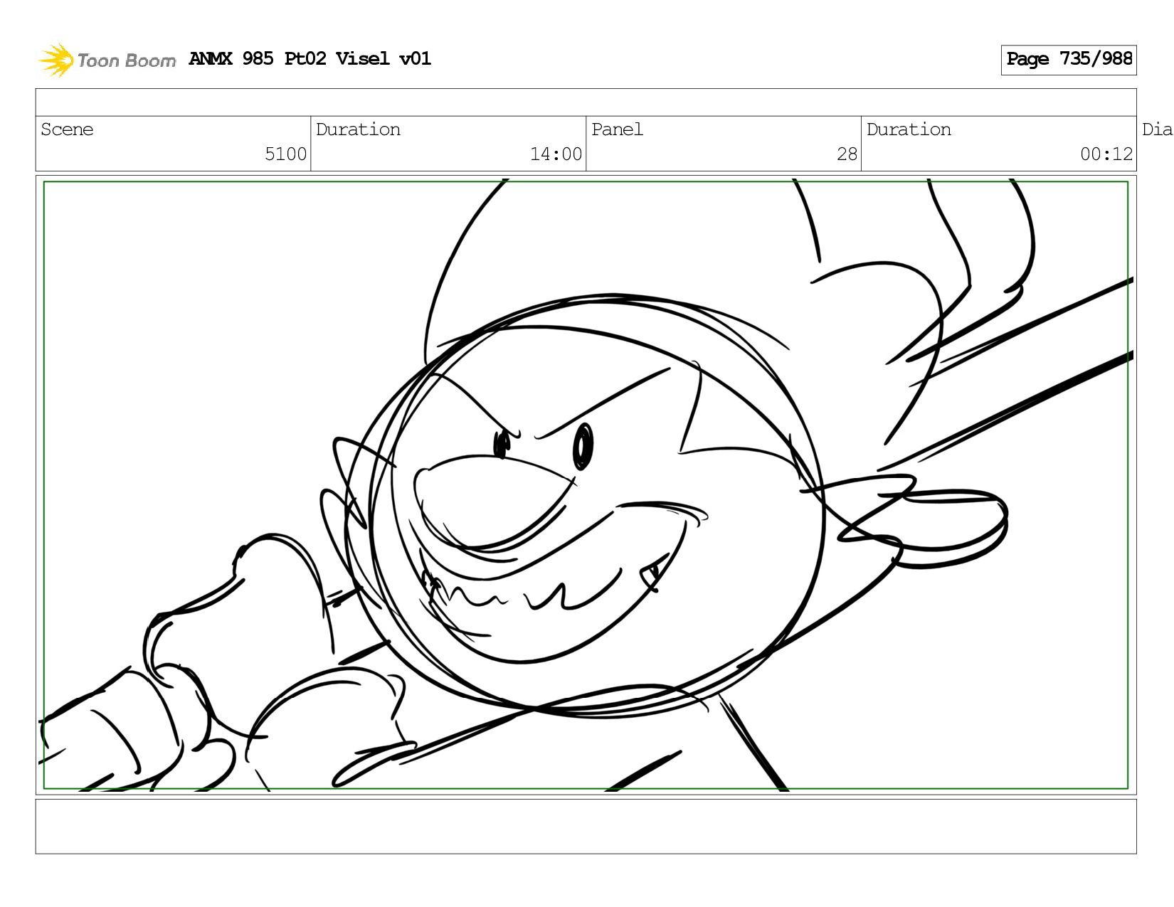Click the 'Scene' label

[67, 129]
